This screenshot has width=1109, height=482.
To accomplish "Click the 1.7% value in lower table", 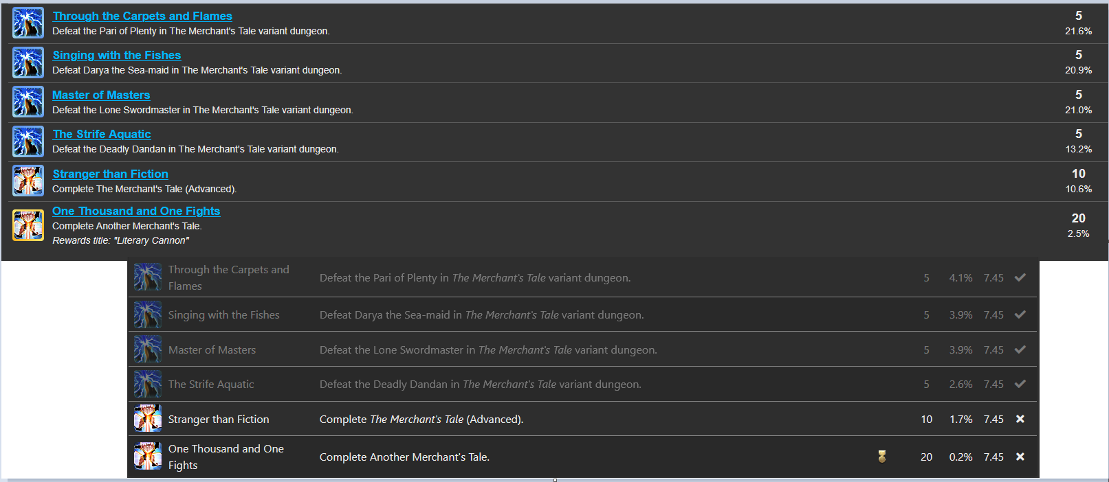I will pos(960,419).
